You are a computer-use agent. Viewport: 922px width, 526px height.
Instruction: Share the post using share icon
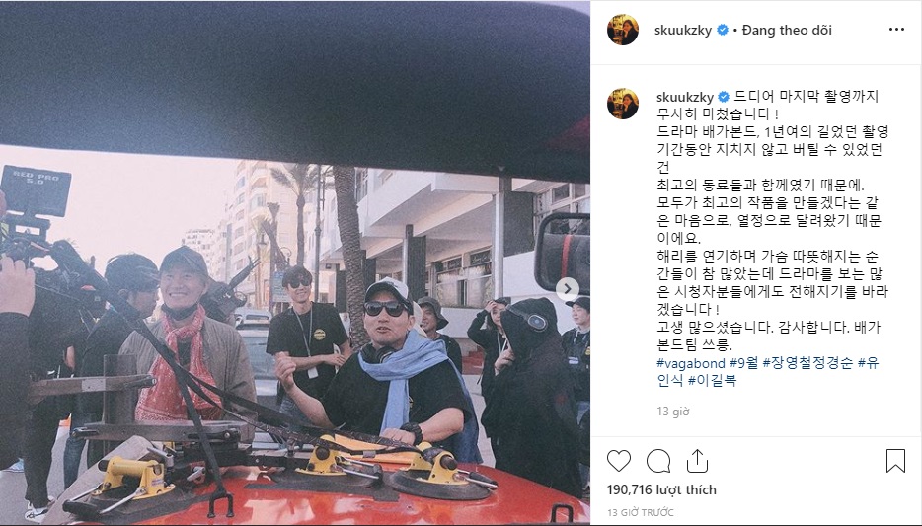697,461
